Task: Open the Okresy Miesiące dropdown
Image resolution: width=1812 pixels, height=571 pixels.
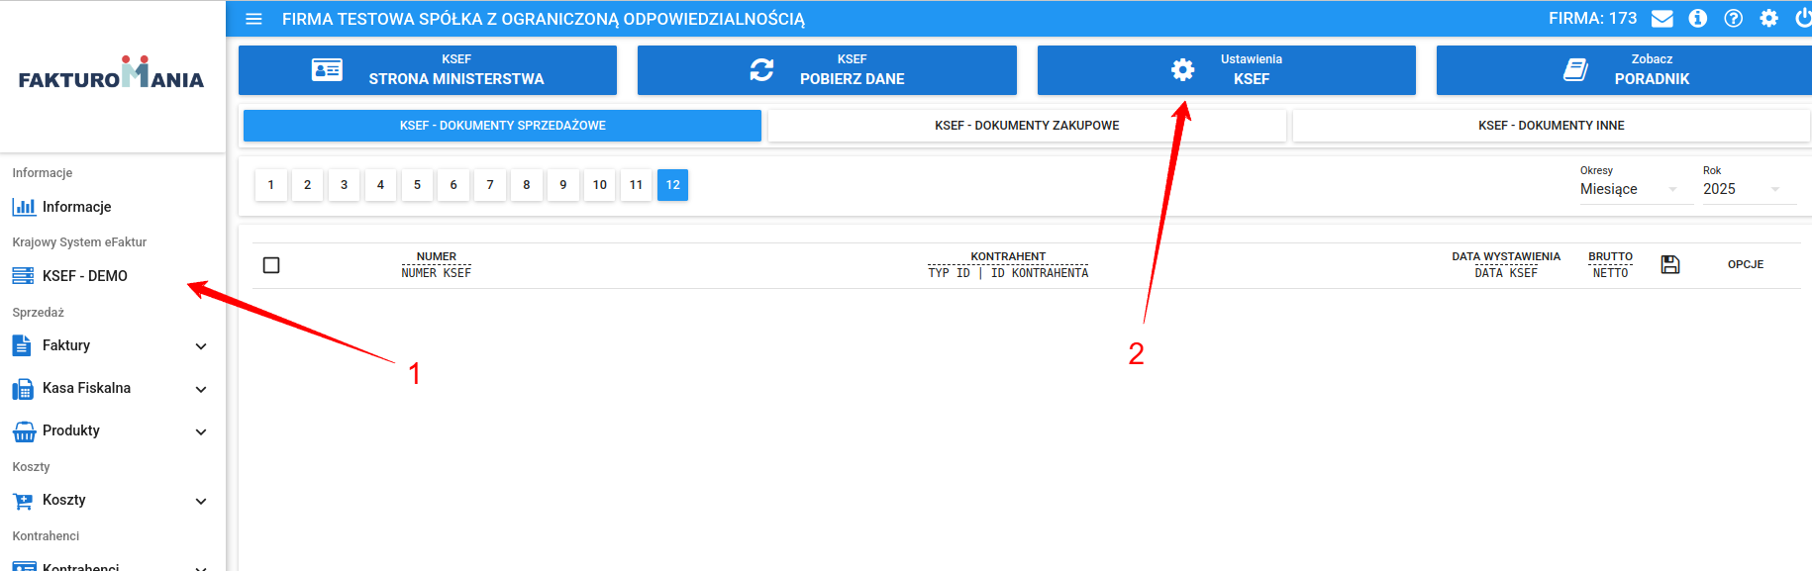Action: click(x=1629, y=189)
